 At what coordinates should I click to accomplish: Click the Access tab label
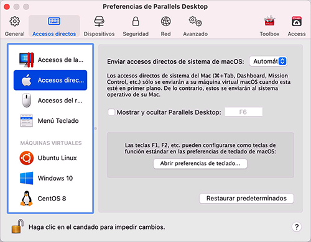point(297,34)
